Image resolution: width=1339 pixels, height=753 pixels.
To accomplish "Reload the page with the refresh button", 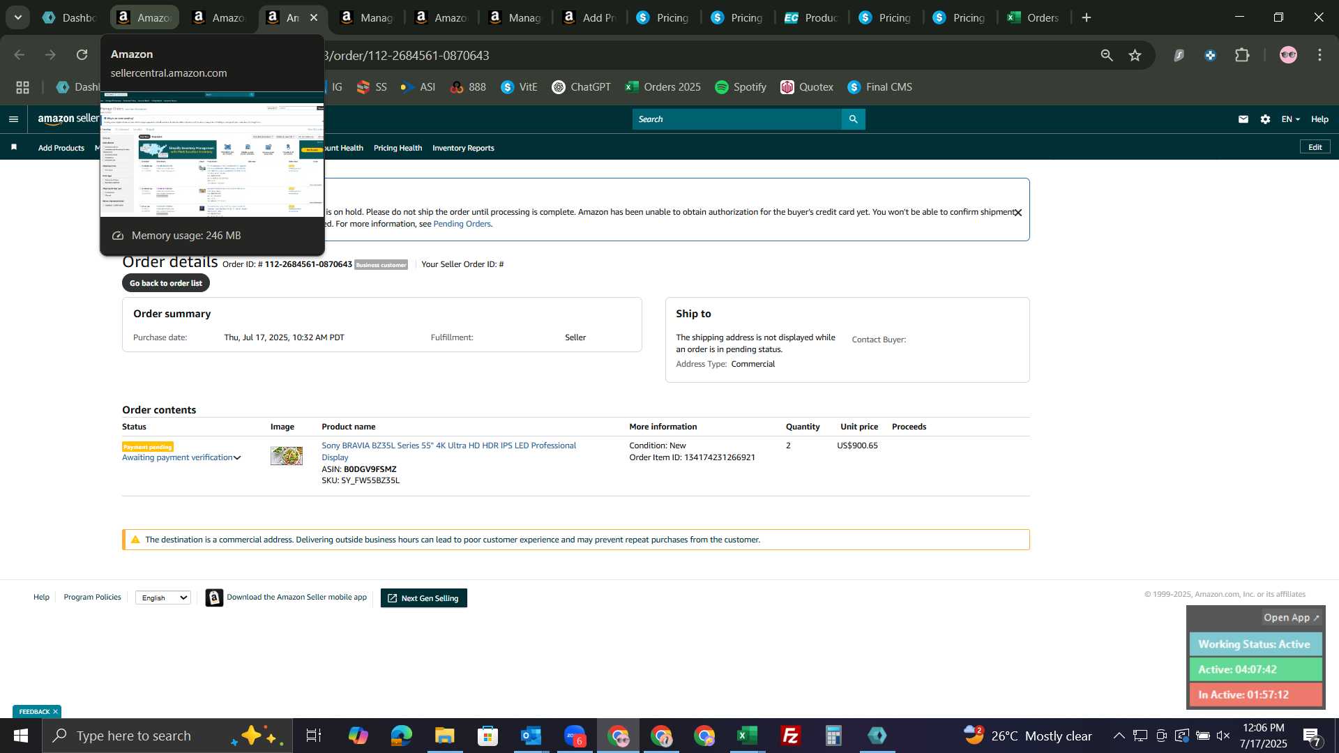I will click(x=82, y=55).
